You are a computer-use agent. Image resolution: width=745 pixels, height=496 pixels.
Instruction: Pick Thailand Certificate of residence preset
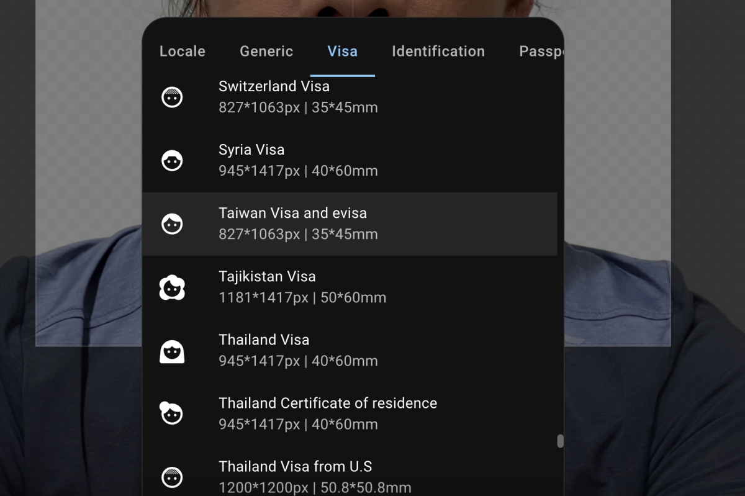[x=328, y=413]
